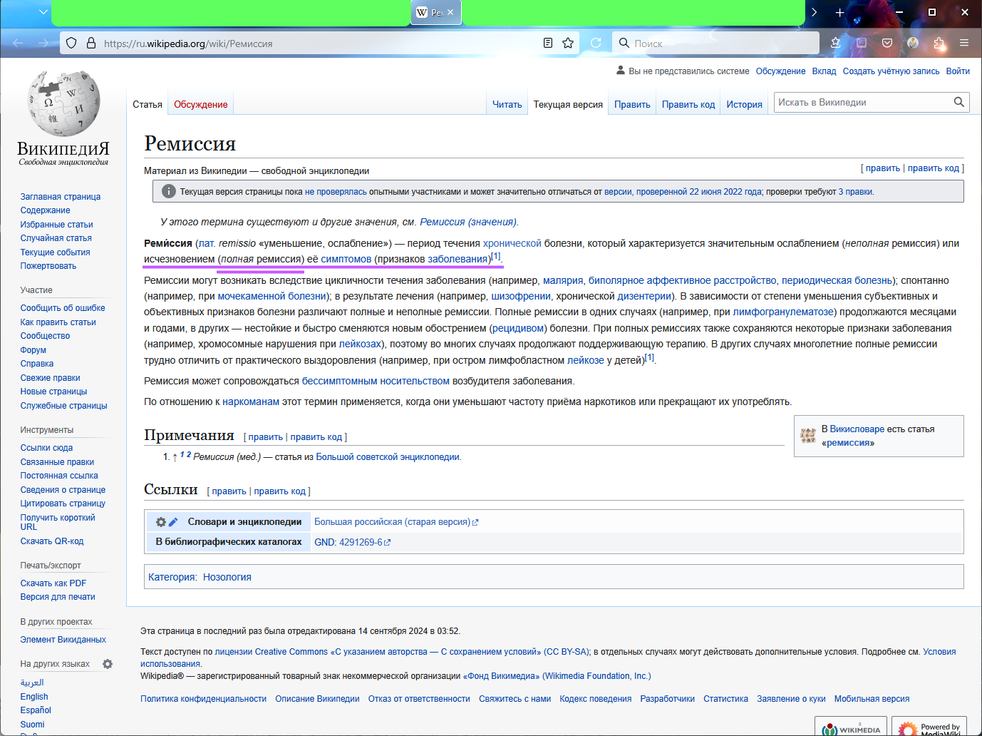
Task: Open "Скачать QR-код" sidebar link
Action: click(x=52, y=541)
